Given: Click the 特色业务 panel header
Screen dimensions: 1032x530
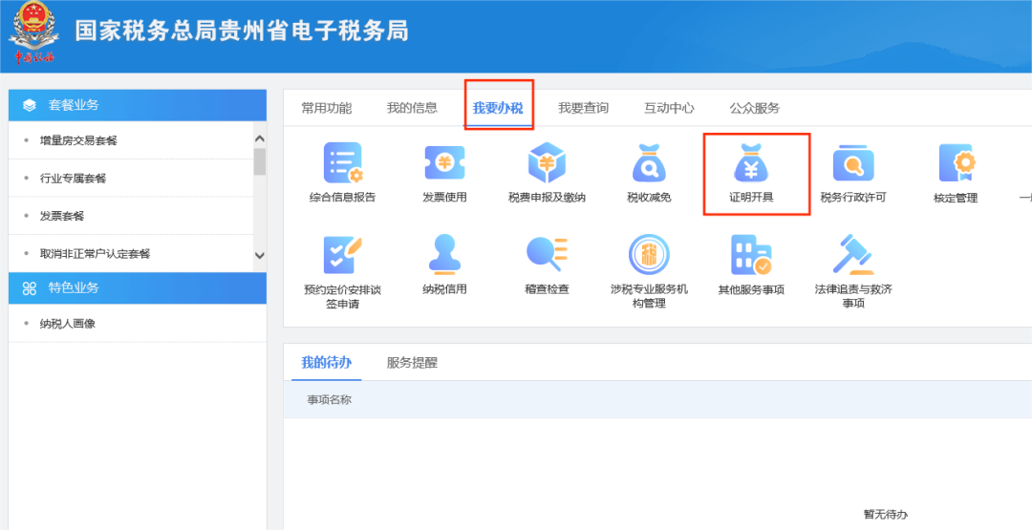Looking at the screenshot, I should pyautogui.click(x=138, y=288).
